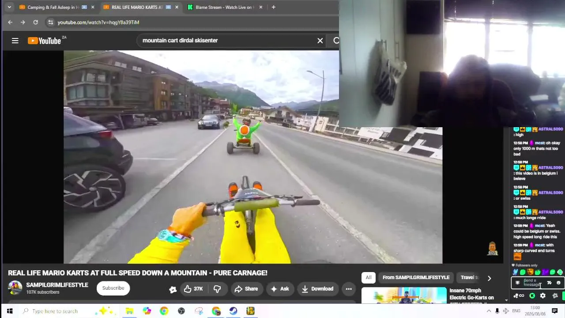Open the Windows Start menu

click(9, 311)
